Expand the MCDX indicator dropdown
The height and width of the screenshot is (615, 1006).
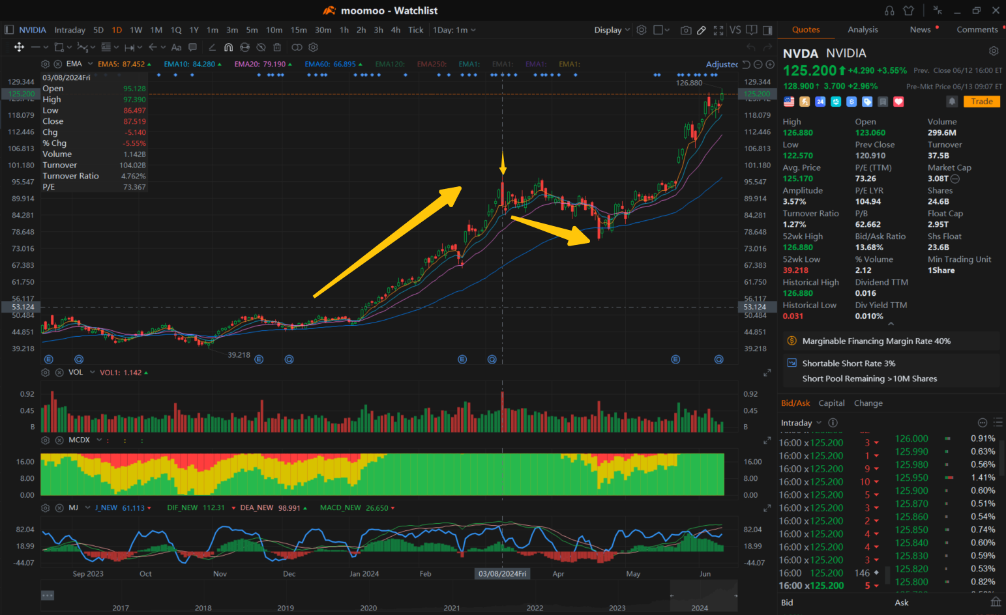[x=99, y=440]
